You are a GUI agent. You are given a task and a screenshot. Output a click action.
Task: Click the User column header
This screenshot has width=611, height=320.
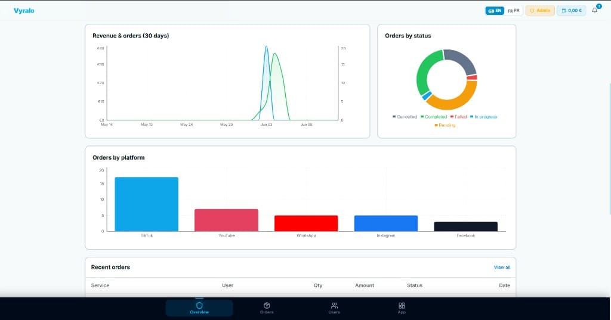(227, 285)
